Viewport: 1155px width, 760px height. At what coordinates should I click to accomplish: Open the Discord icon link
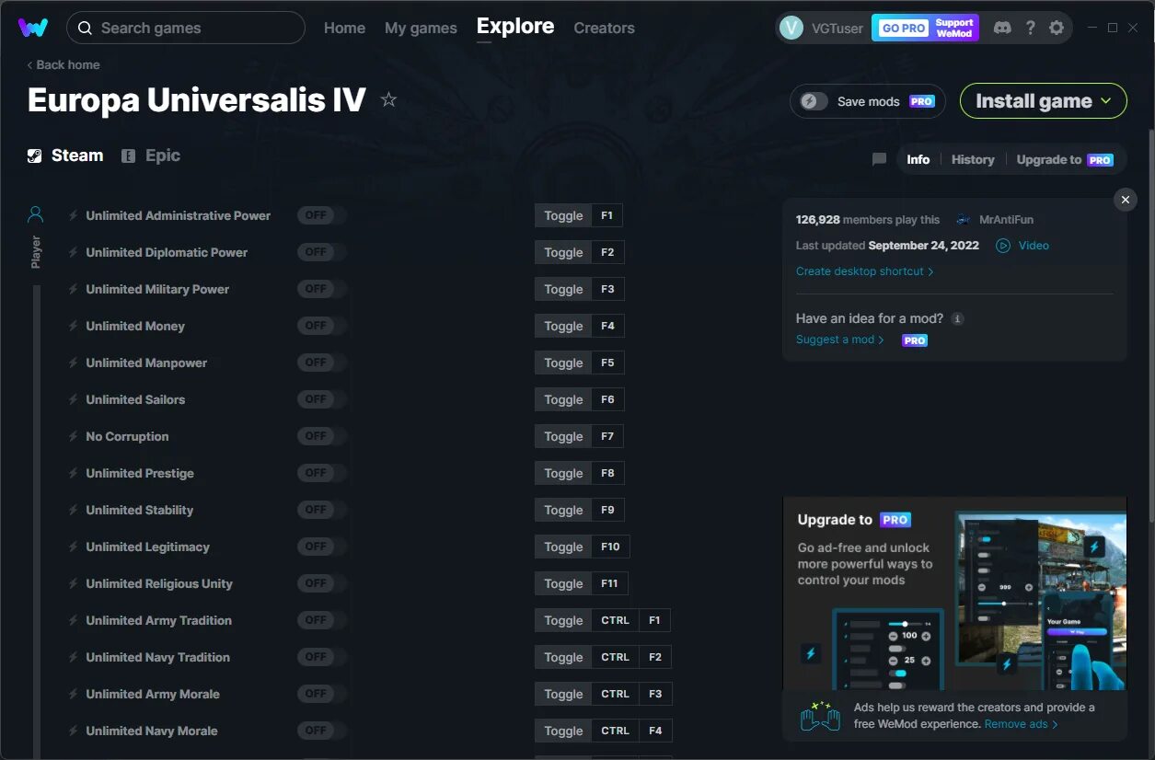click(x=1002, y=28)
